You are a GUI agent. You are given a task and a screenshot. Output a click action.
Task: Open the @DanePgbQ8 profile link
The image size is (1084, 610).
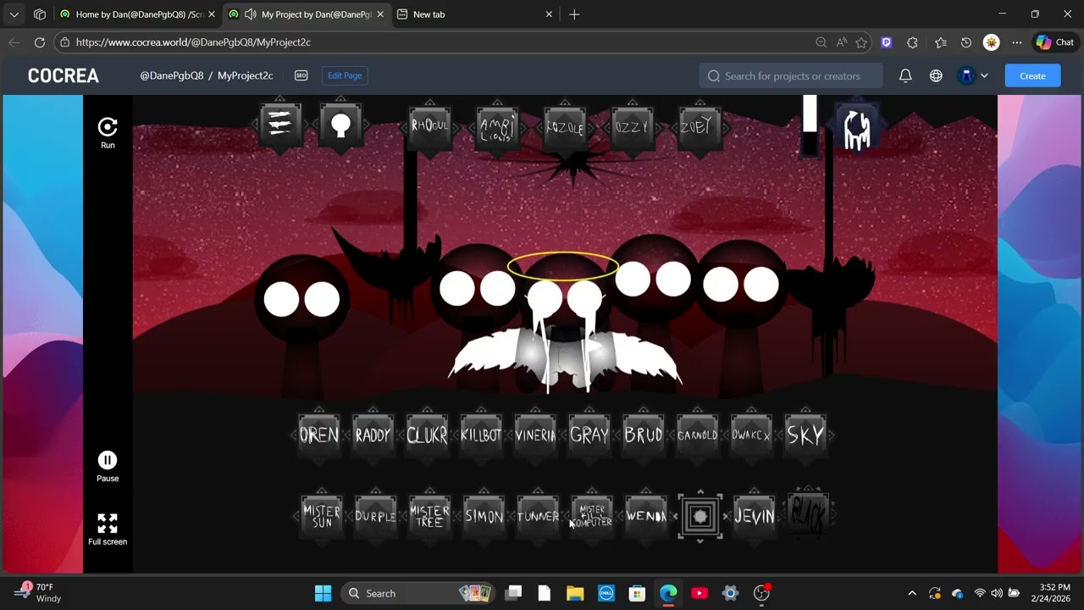point(172,75)
